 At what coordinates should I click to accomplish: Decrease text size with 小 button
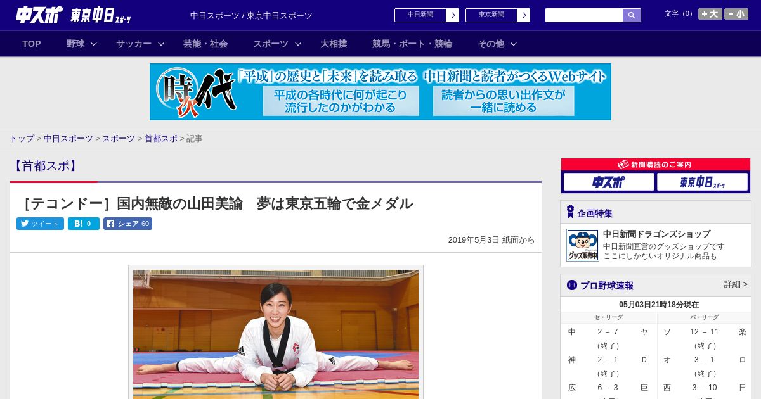pos(736,14)
